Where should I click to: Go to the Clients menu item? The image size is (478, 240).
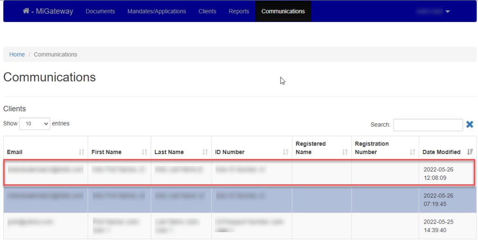(x=207, y=11)
